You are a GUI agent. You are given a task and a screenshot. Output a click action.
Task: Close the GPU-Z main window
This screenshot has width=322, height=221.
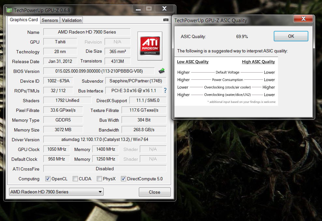[x=164, y=8]
